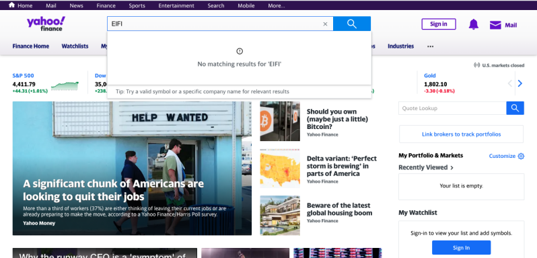
Task: Click Link brokers to track portfolios
Action: point(462,134)
